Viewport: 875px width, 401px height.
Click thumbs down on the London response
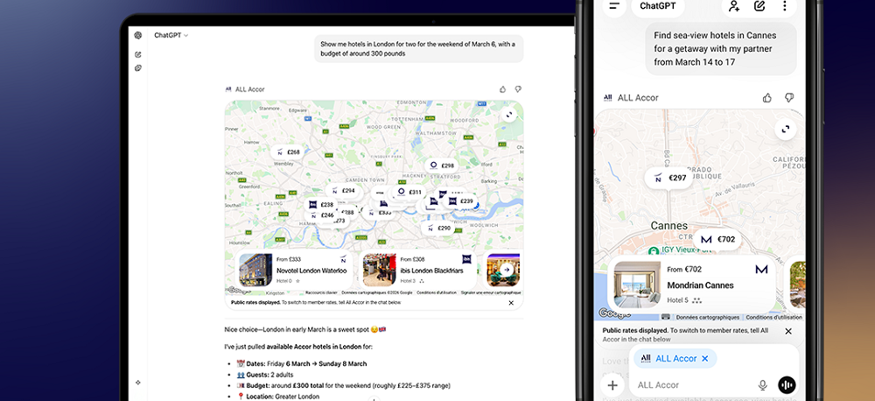pyautogui.click(x=518, y=89)
